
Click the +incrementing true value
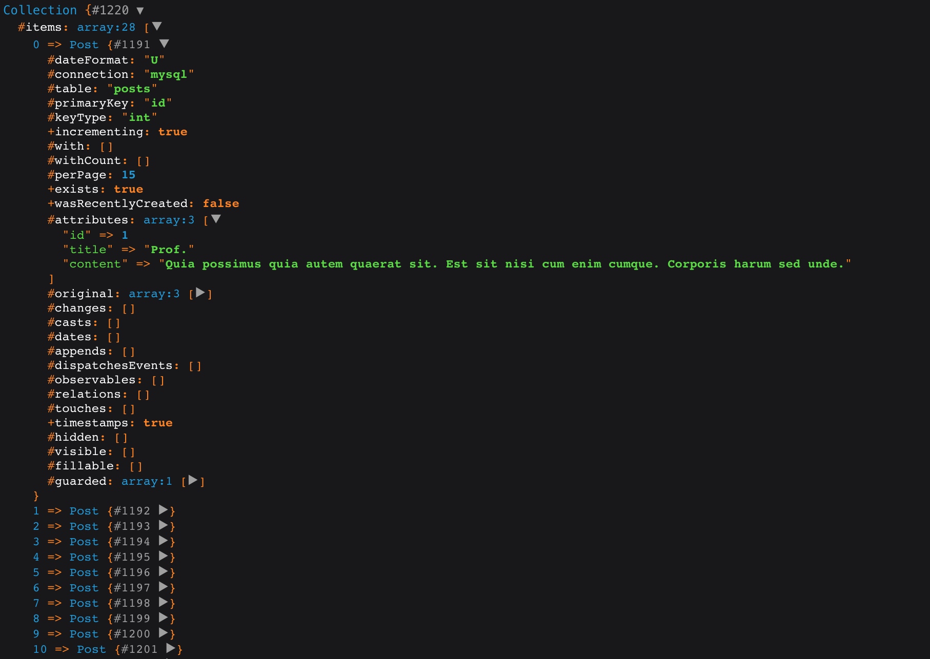173,132
